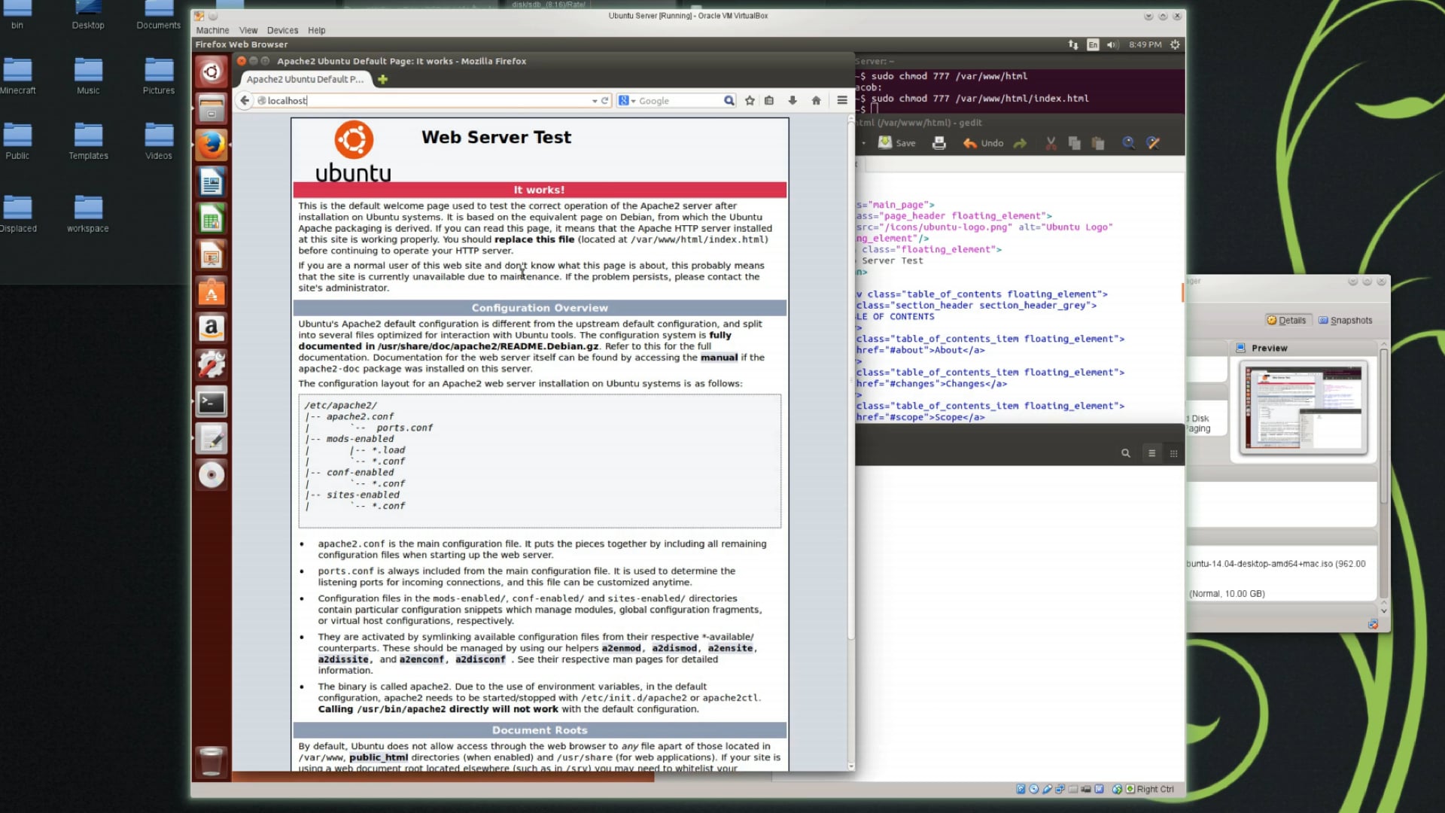1445x813 pixels.
Task: Follow the a2dissite link
Action: click(343, 659)
